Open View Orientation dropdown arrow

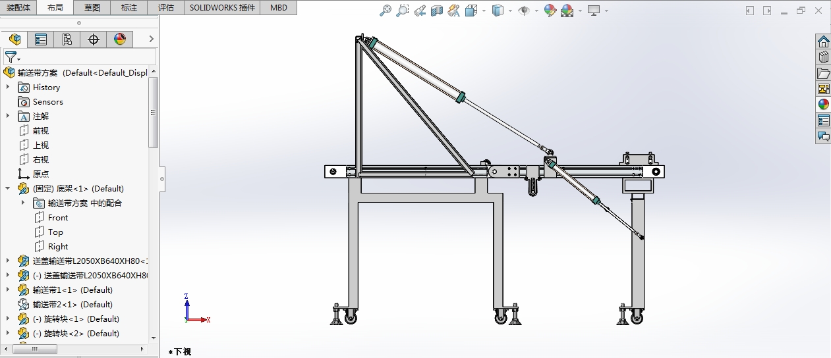[484, 11]
